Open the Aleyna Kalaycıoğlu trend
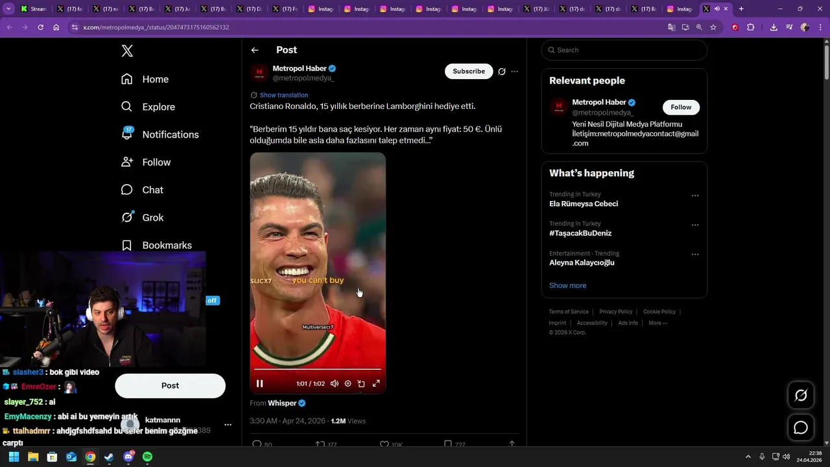This screenshot has width=830, height=467. click(582, 263)
